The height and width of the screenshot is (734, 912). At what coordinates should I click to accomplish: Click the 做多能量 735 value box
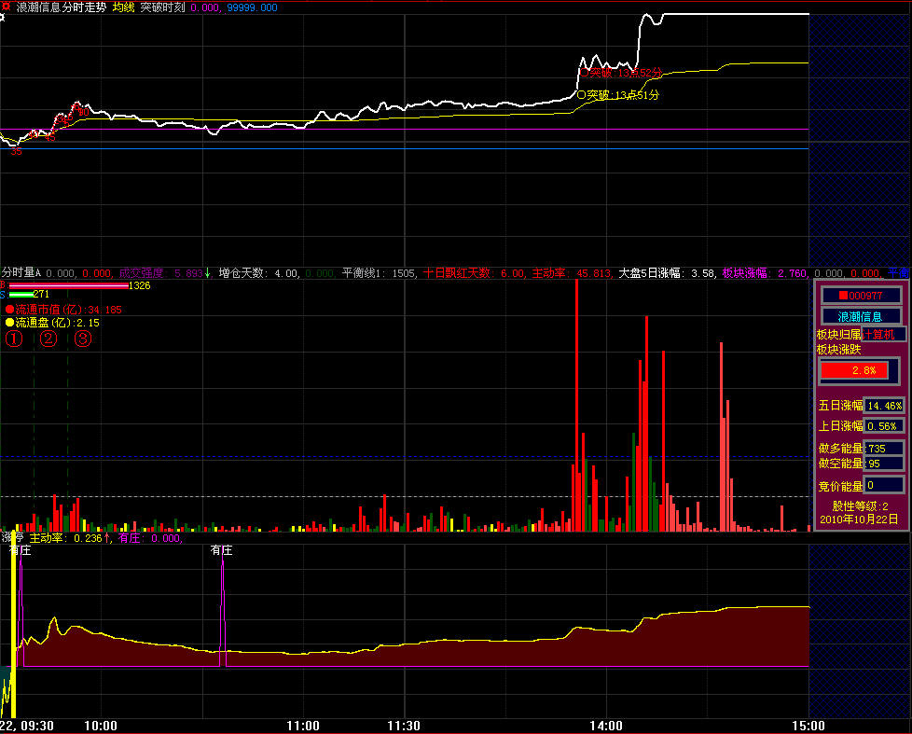[x=884, y=449]
